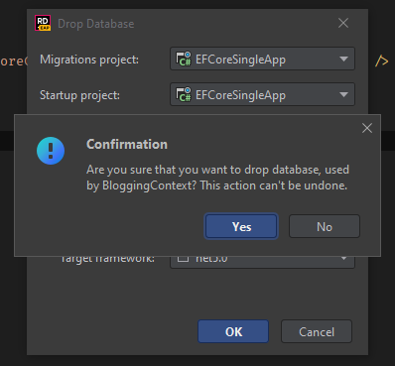
Task: Click the Rider EAP logo icon
Action: pos(43,23)
